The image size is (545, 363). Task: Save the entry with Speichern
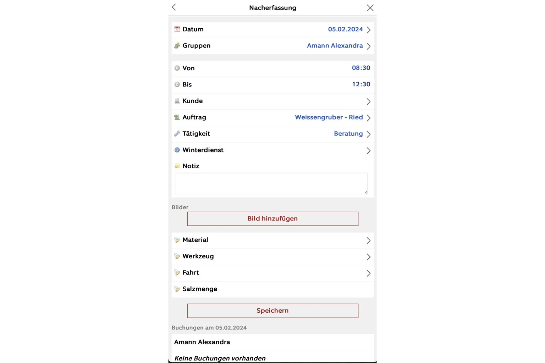272,311
